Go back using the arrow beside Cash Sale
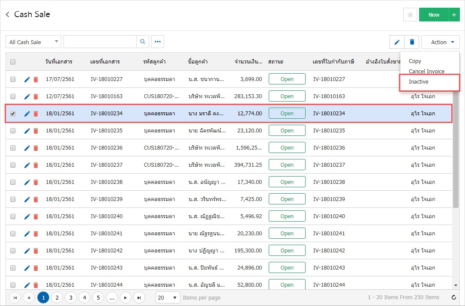This screenshot has width=465, height=306. point(8,14)
